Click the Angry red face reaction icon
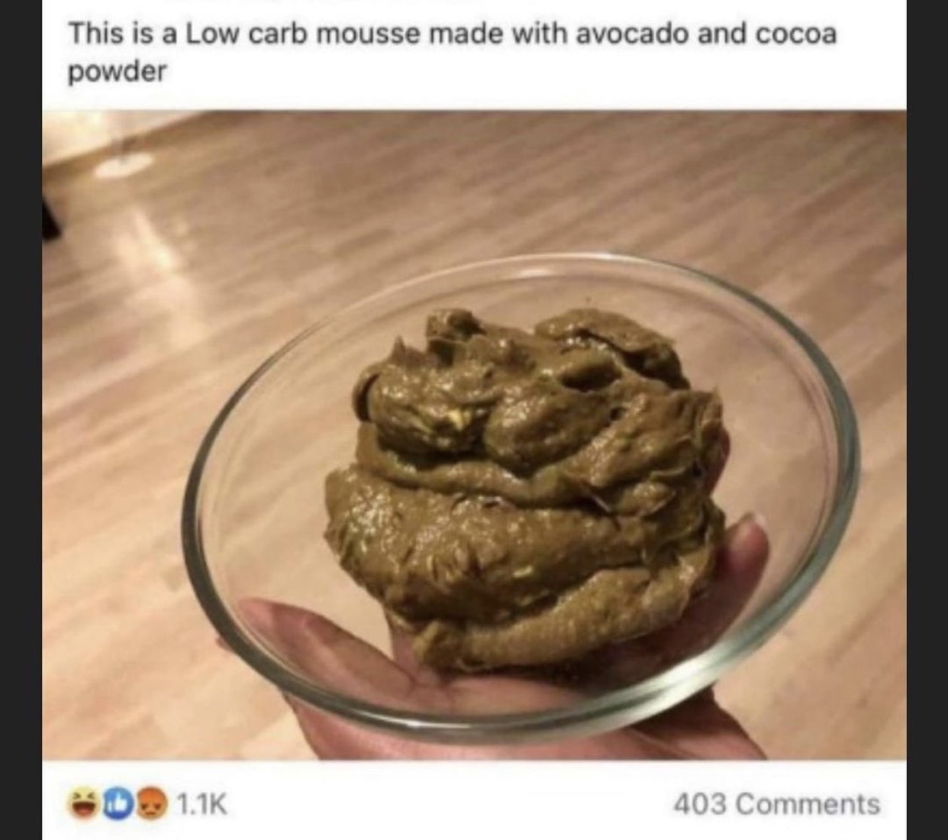The width and height of the screenshot is (948, 840). coord(148,804)
